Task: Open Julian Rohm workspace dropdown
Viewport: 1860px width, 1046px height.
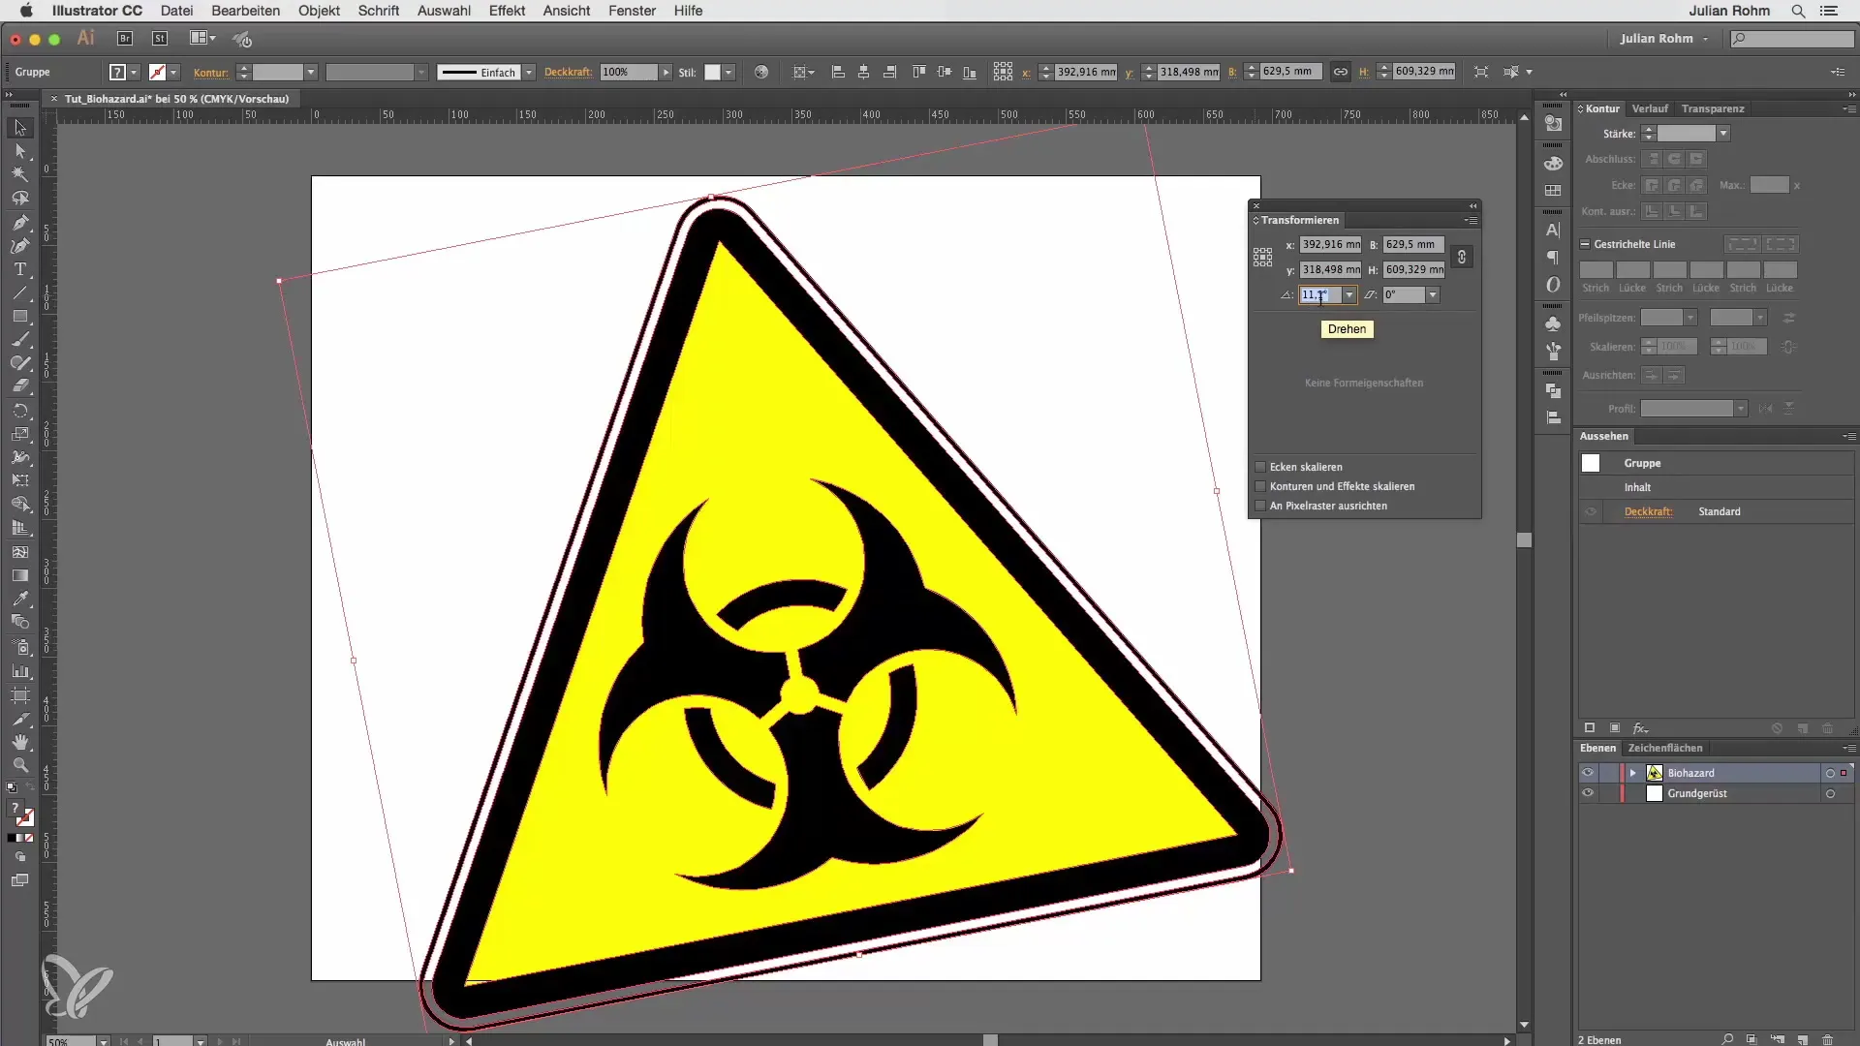Action: click(1665, 39)
